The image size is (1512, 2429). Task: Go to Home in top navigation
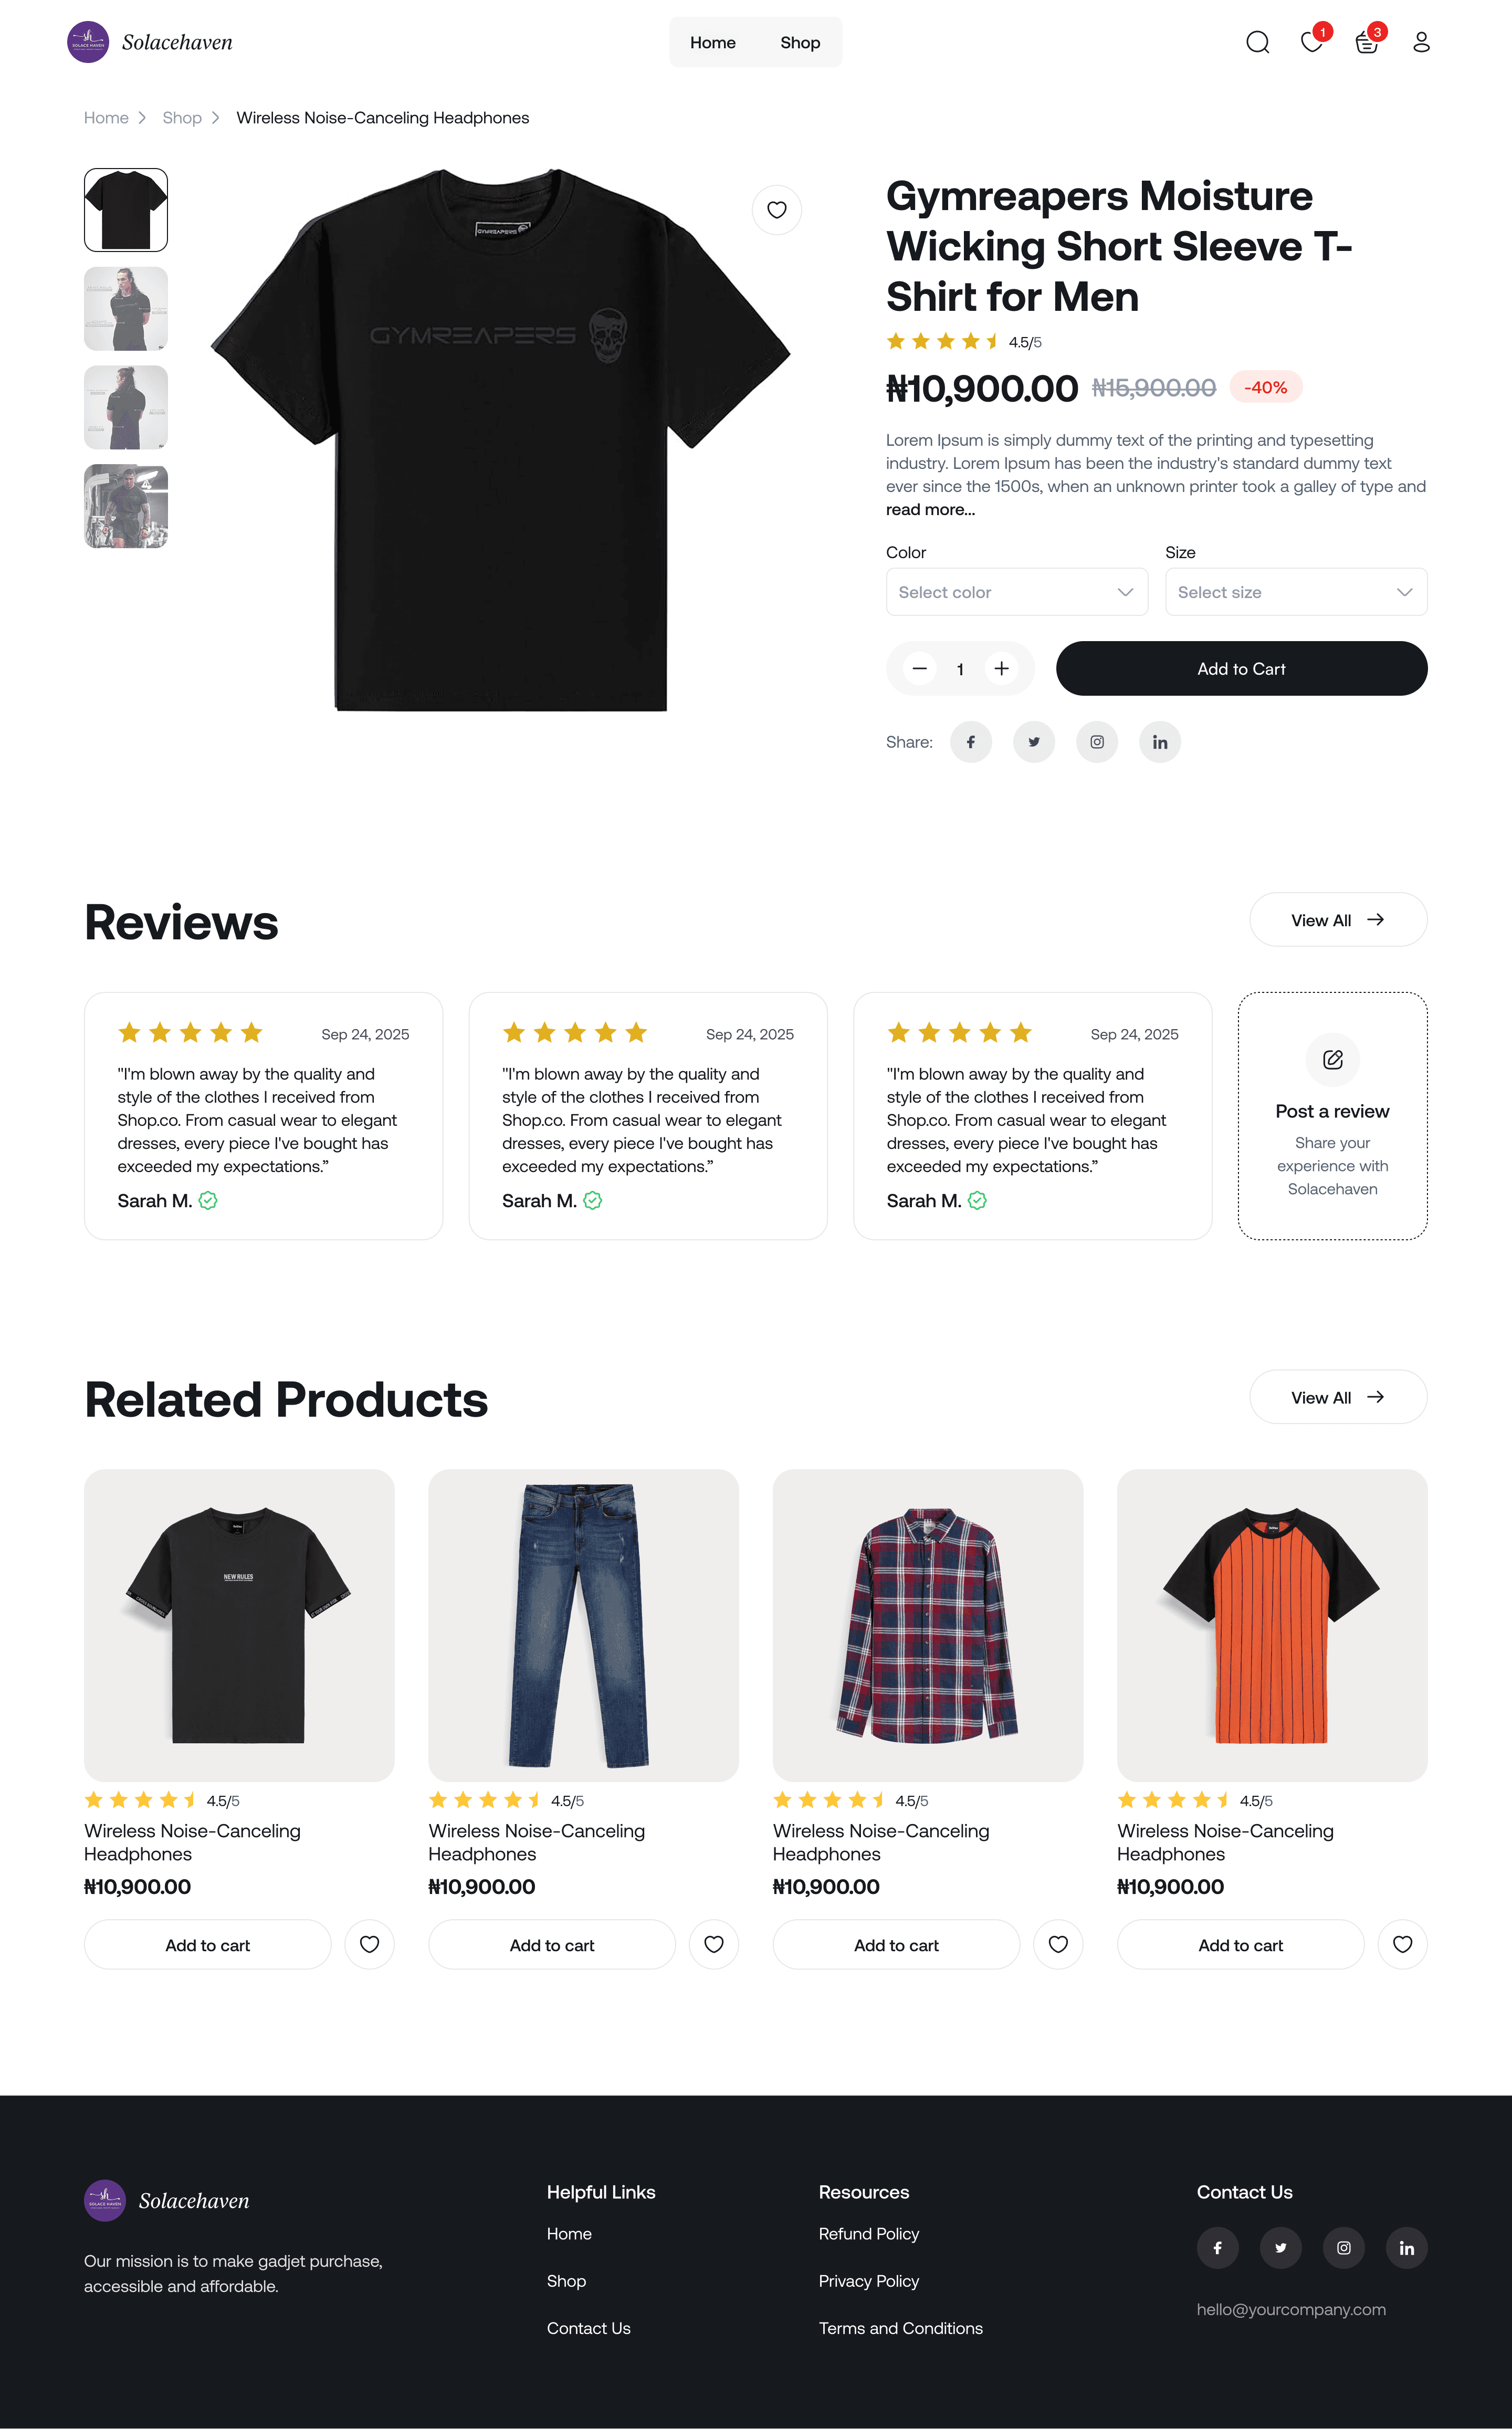point(713,42)
